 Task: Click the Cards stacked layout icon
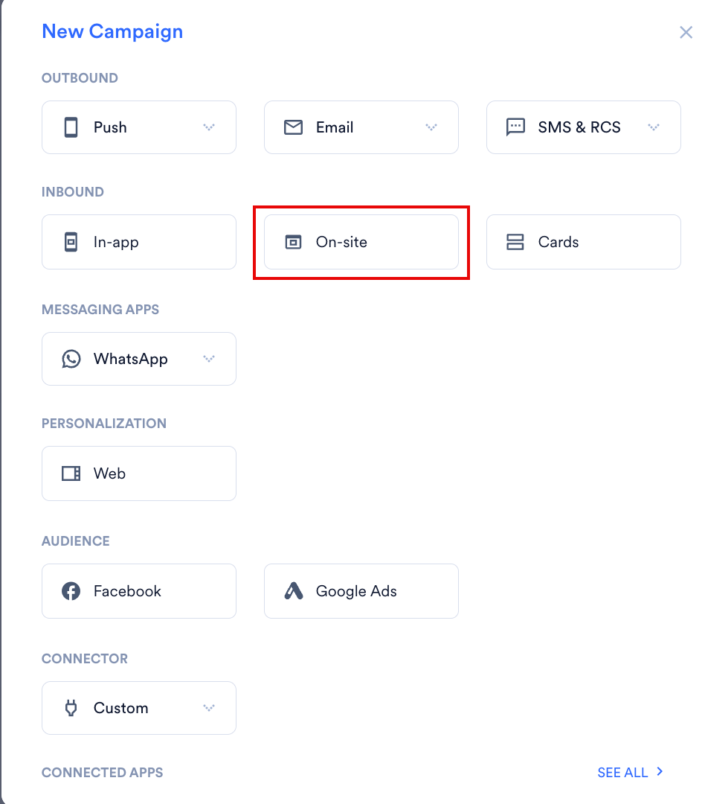click(515, 242)
